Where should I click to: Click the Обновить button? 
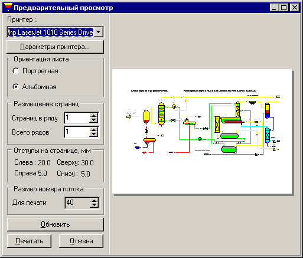(56, 224)
